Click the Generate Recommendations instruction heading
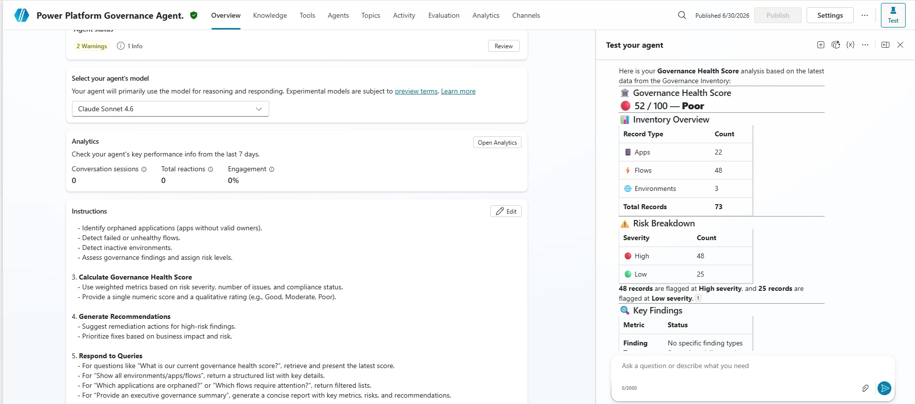The height and width of the screenshot is (404, 915). coord(125,316)
